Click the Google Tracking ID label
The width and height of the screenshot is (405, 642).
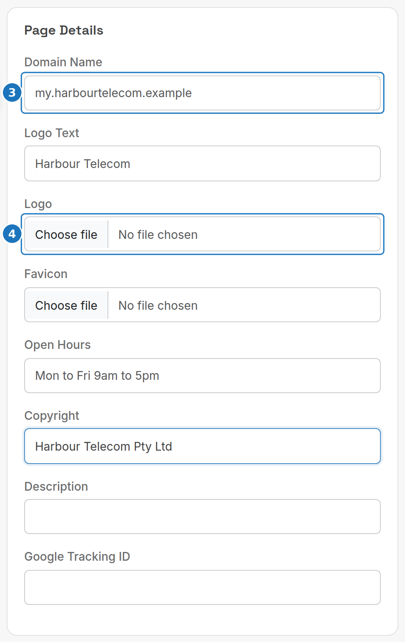[77, 557]
